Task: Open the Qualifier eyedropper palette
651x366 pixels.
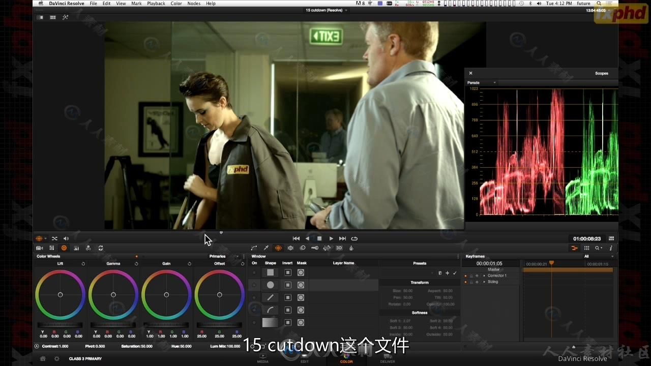Action: (x=266, y=248)
